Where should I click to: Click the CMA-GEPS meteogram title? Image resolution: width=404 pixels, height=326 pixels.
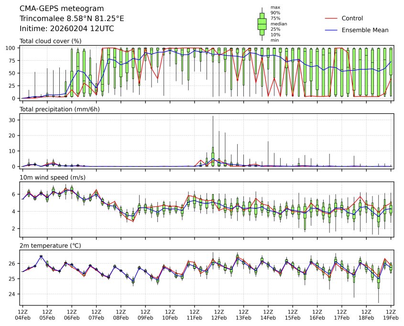62,9
